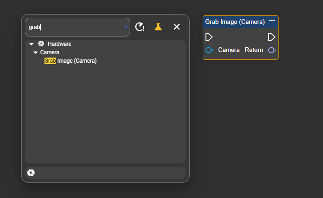This screenshot has height=198, width=323.
Task: Click the yellow flask icon
Action: (x=158, y=27)
